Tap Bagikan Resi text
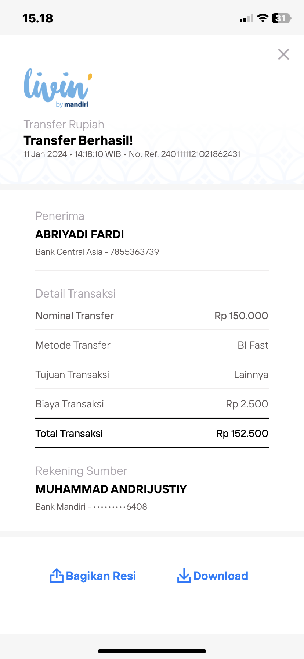304x659 pixels. (x=101, y=576)
